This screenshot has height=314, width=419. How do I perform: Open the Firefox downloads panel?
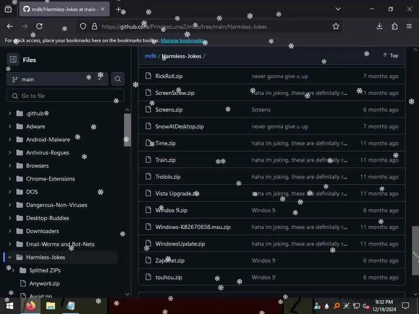coord(379,26)
